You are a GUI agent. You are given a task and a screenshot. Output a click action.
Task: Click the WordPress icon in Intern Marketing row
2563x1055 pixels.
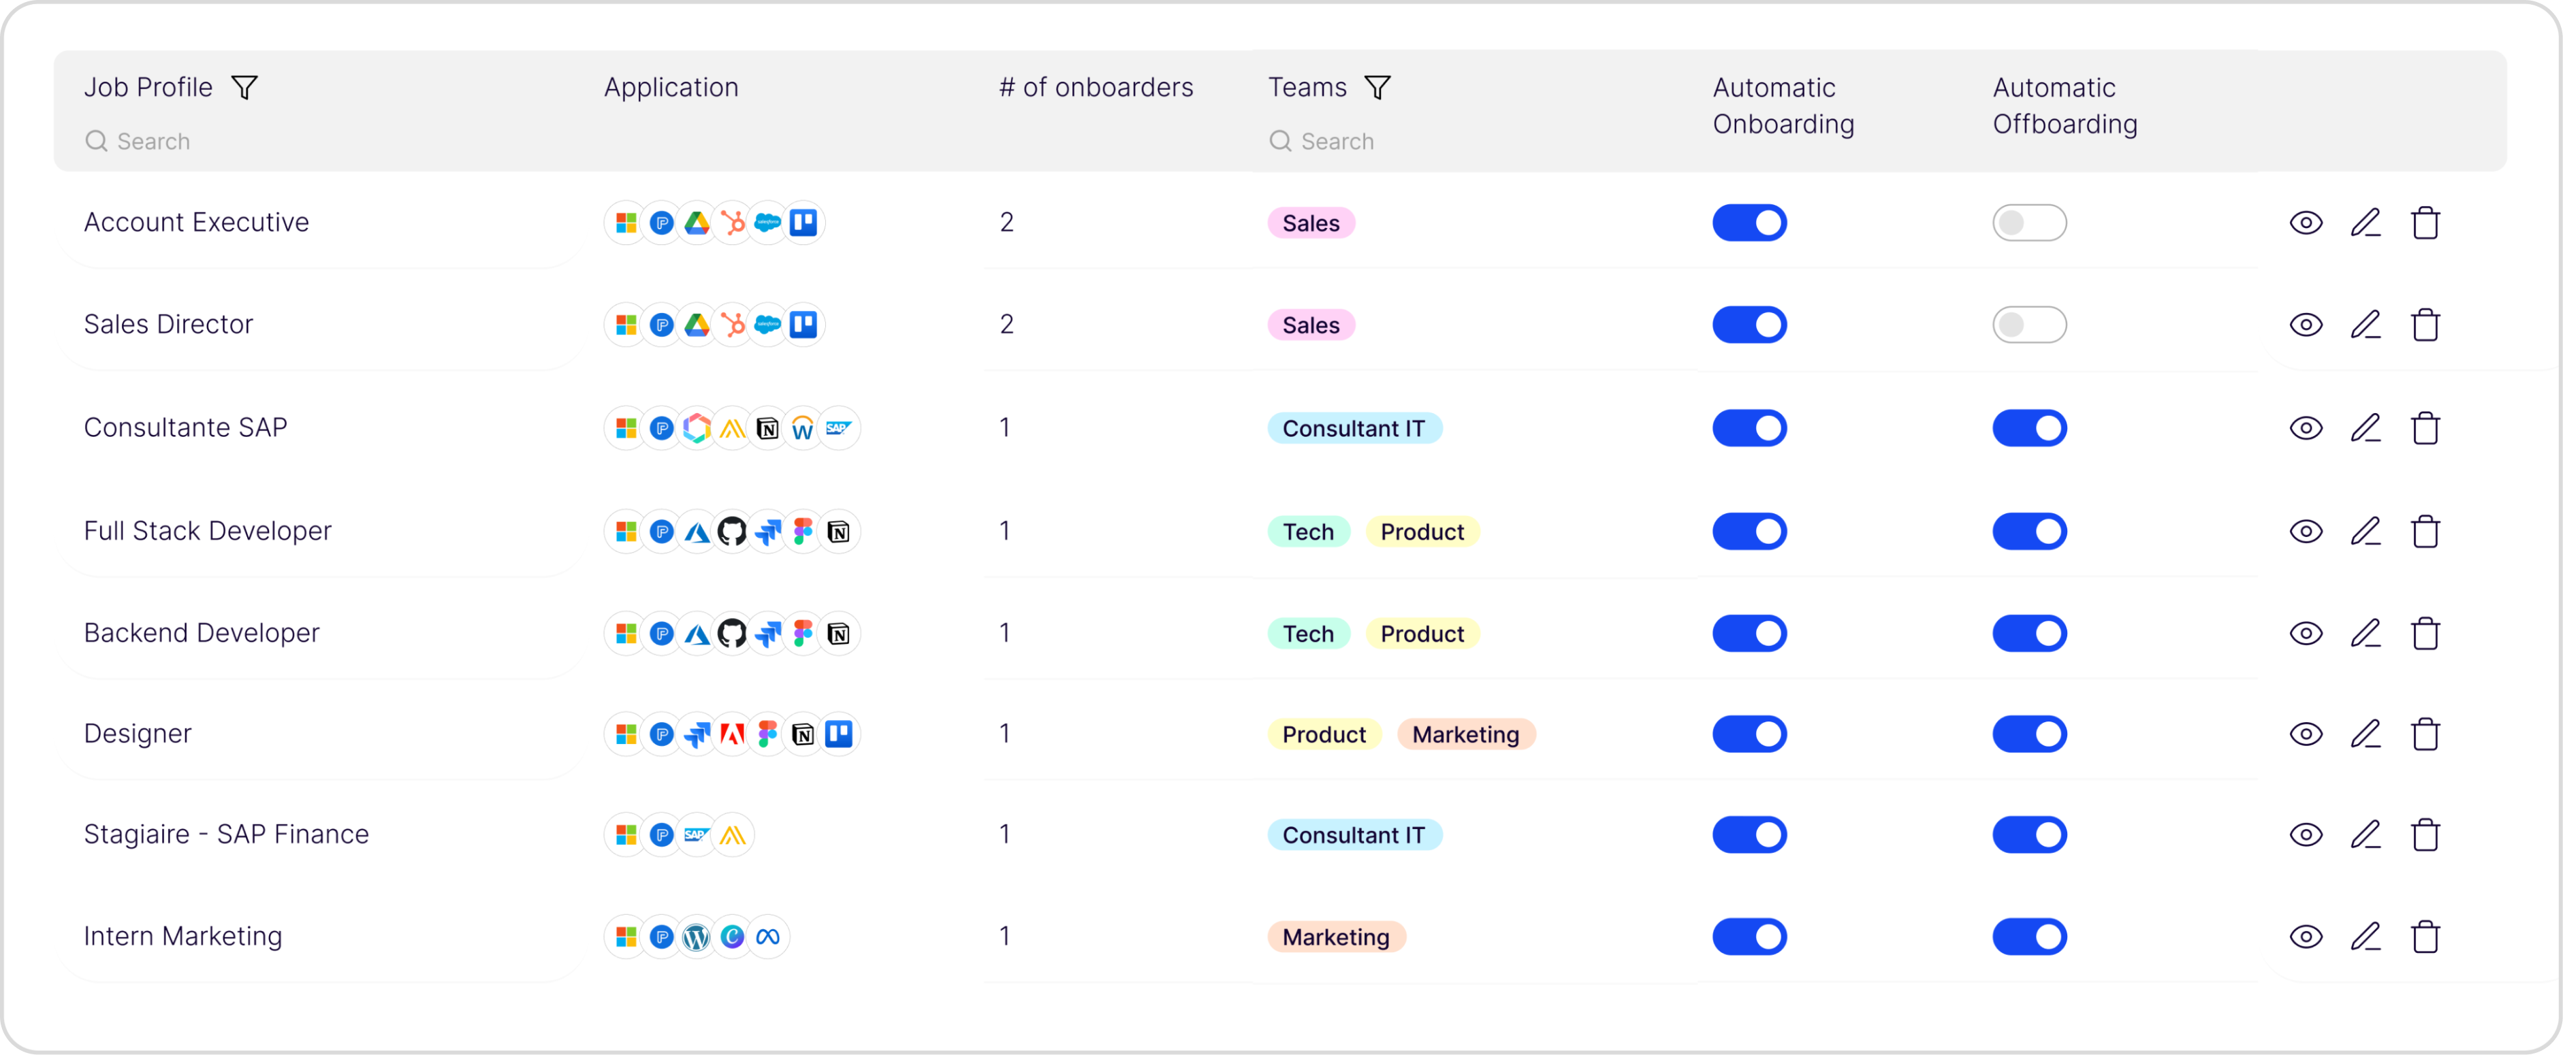click(x=697, y=936)
